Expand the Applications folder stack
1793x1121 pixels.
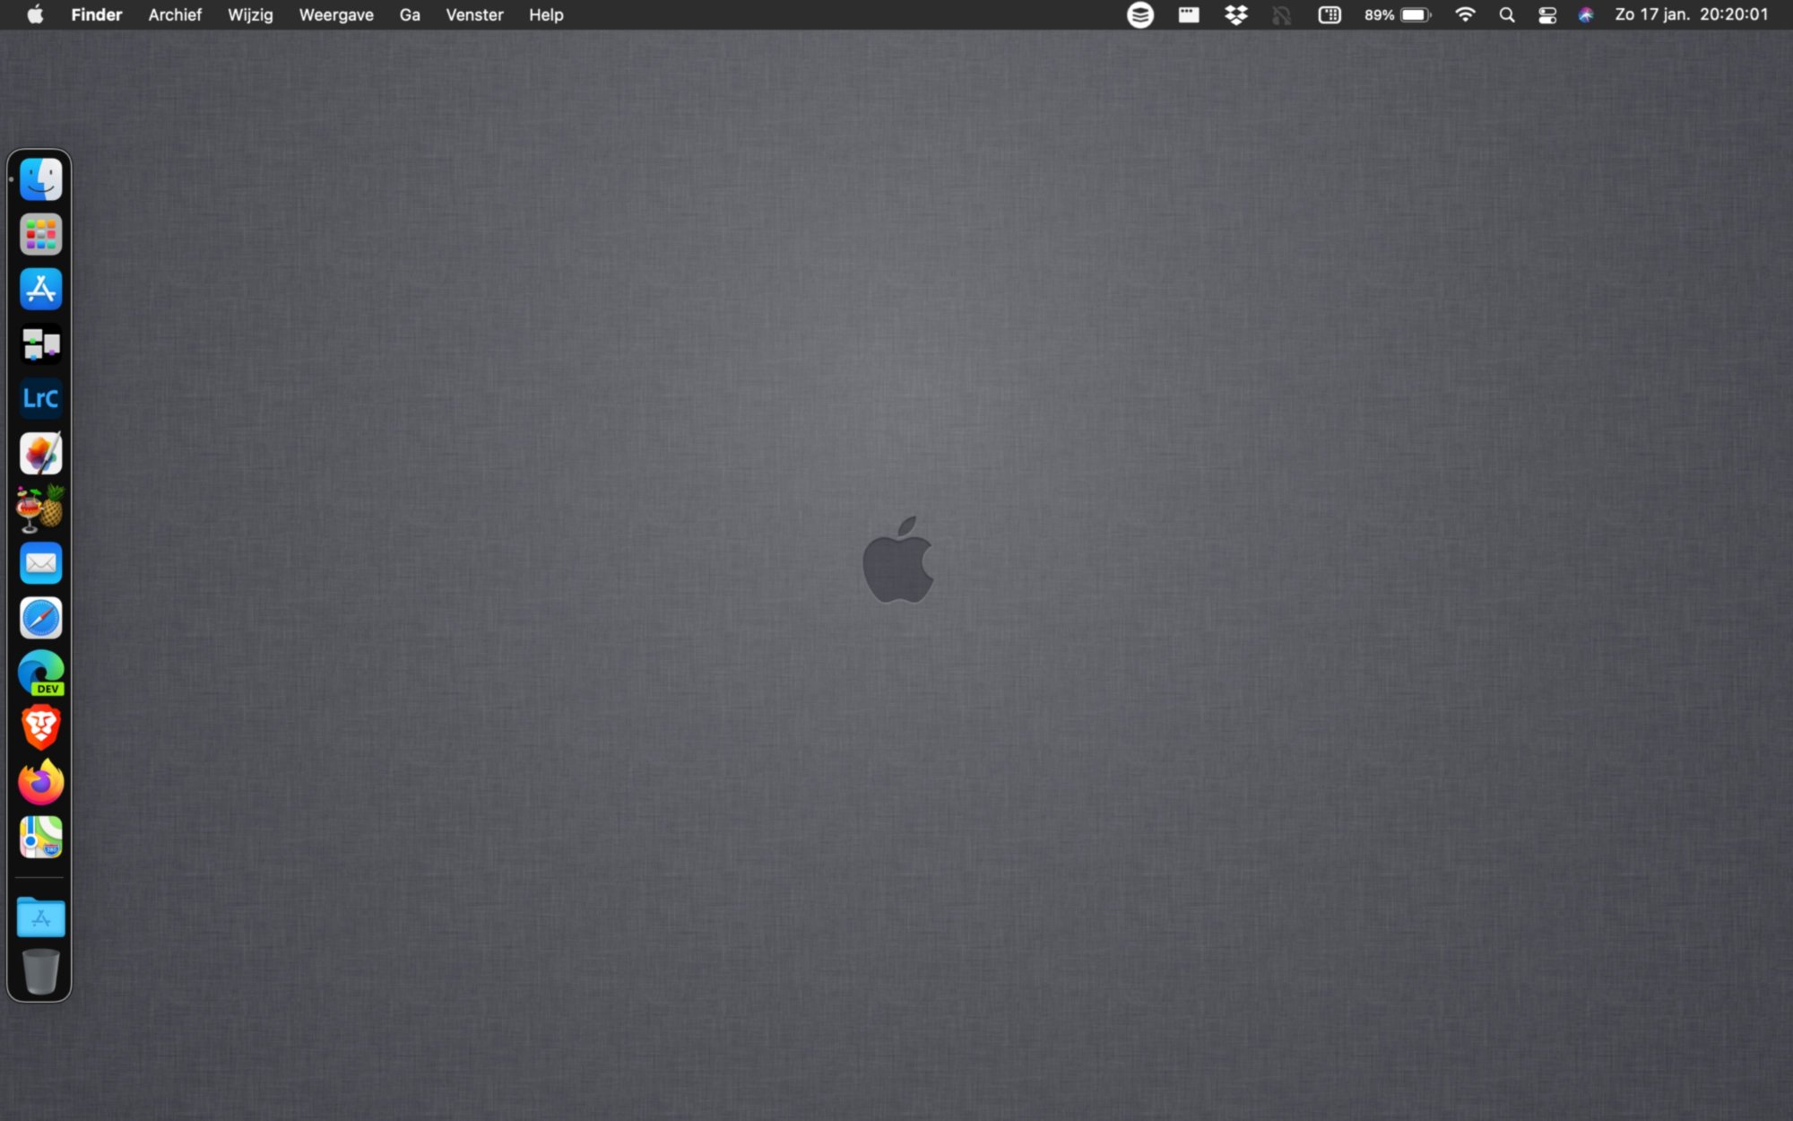click(40, 918)
